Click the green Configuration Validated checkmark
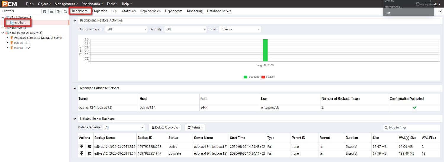 click(415, 108)
